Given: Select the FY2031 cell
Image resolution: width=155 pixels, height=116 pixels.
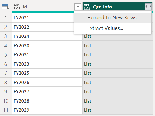Looking at the screenshot, I should coord(47,55).
